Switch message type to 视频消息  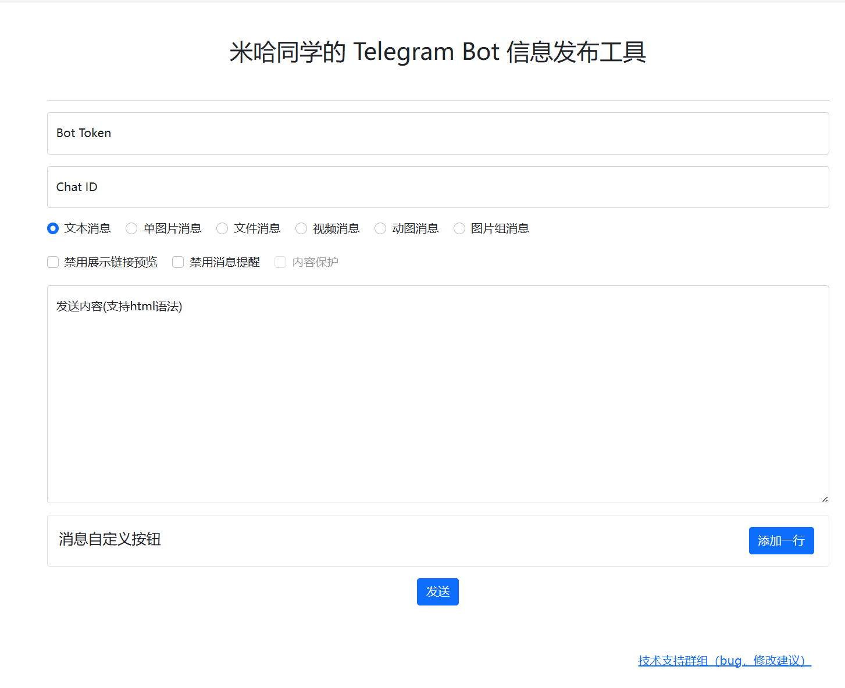(301, 228)
